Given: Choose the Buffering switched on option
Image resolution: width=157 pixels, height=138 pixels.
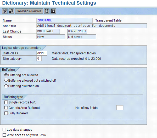Looking at the screenshot, I should point(6,86).
